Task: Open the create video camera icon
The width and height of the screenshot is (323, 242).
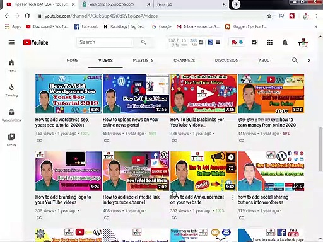Action: [255, 42]
